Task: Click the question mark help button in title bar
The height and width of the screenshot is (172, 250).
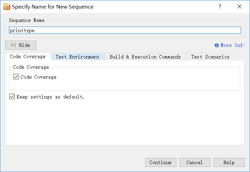Action: pyautogui.click(x=220, y=6)
